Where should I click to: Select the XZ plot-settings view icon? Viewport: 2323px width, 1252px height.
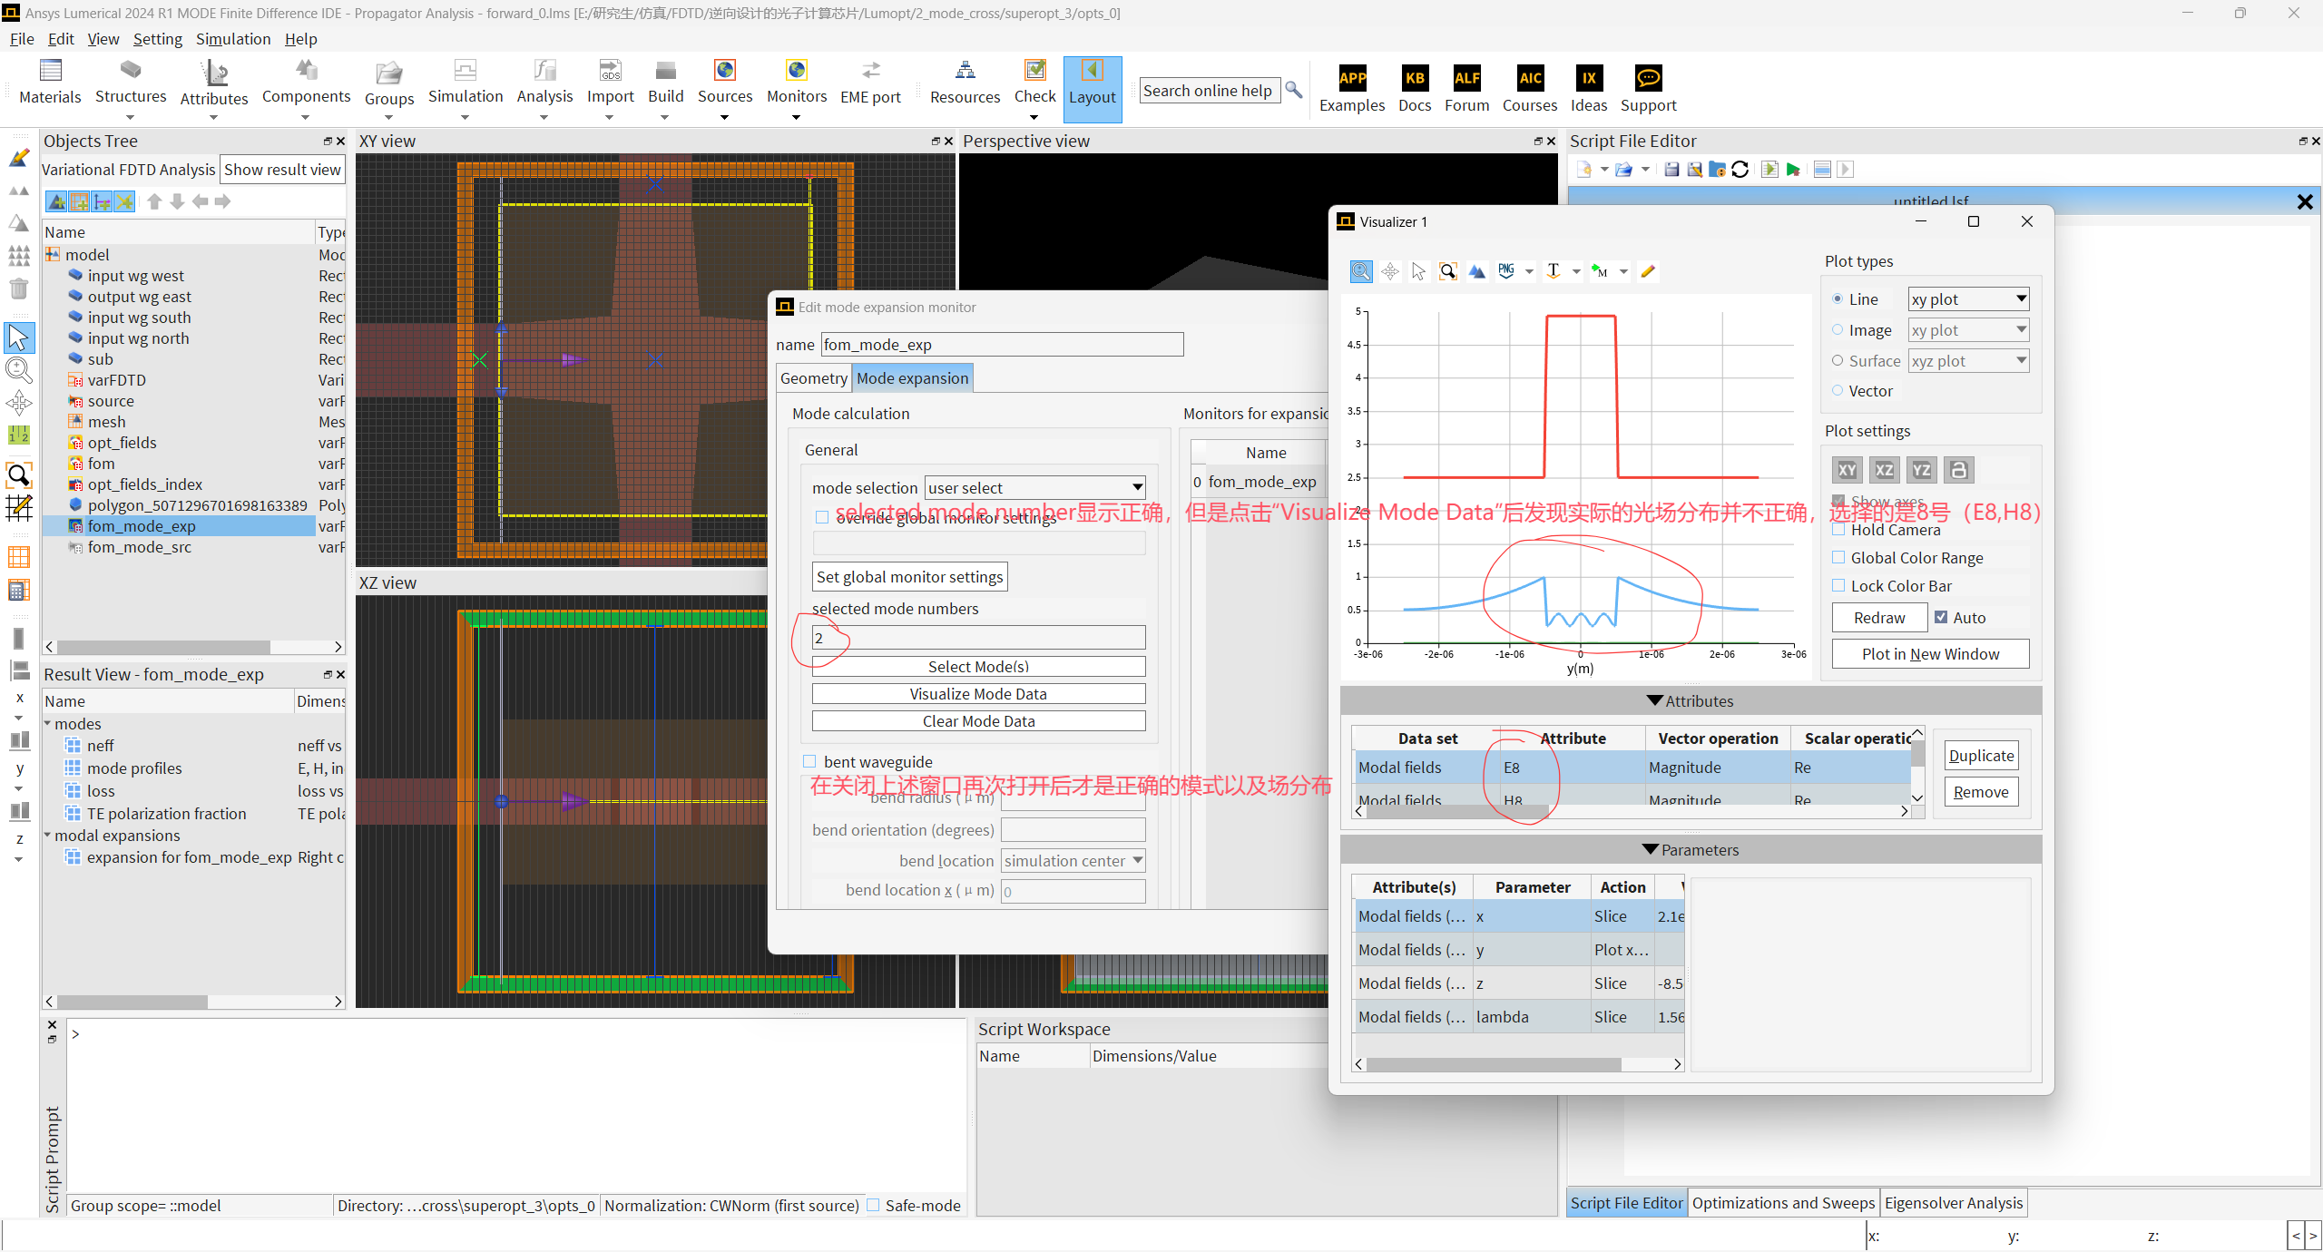pyautogui.click(x=1885, y=470)
